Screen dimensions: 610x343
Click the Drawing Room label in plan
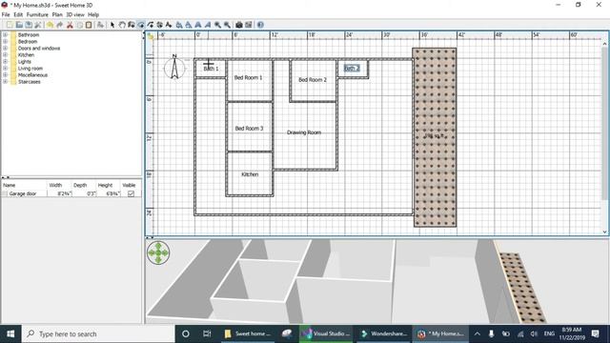coord(304,132)
